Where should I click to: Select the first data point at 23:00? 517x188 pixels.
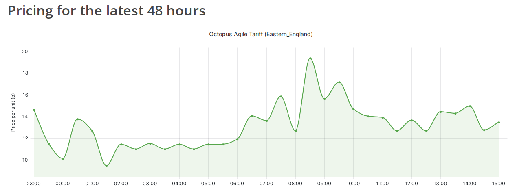(34, 110)
